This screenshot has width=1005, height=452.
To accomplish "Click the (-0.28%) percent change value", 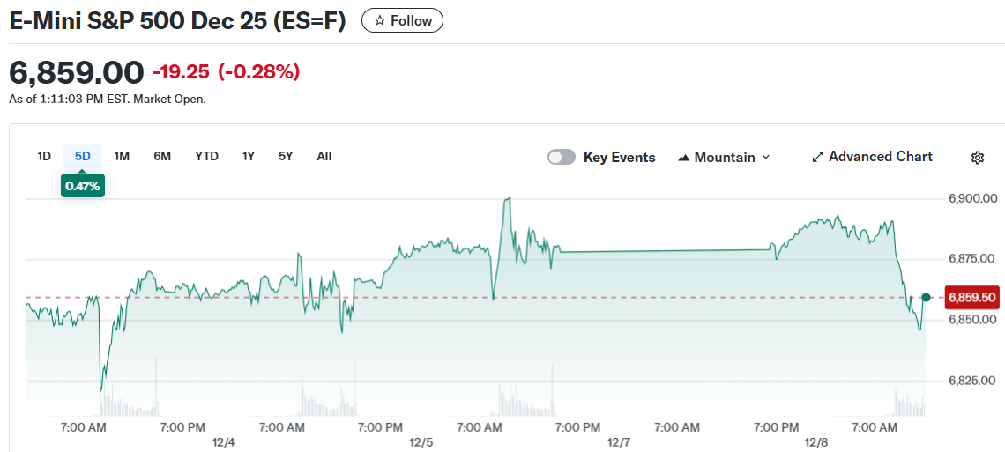I will coord(259,72).
